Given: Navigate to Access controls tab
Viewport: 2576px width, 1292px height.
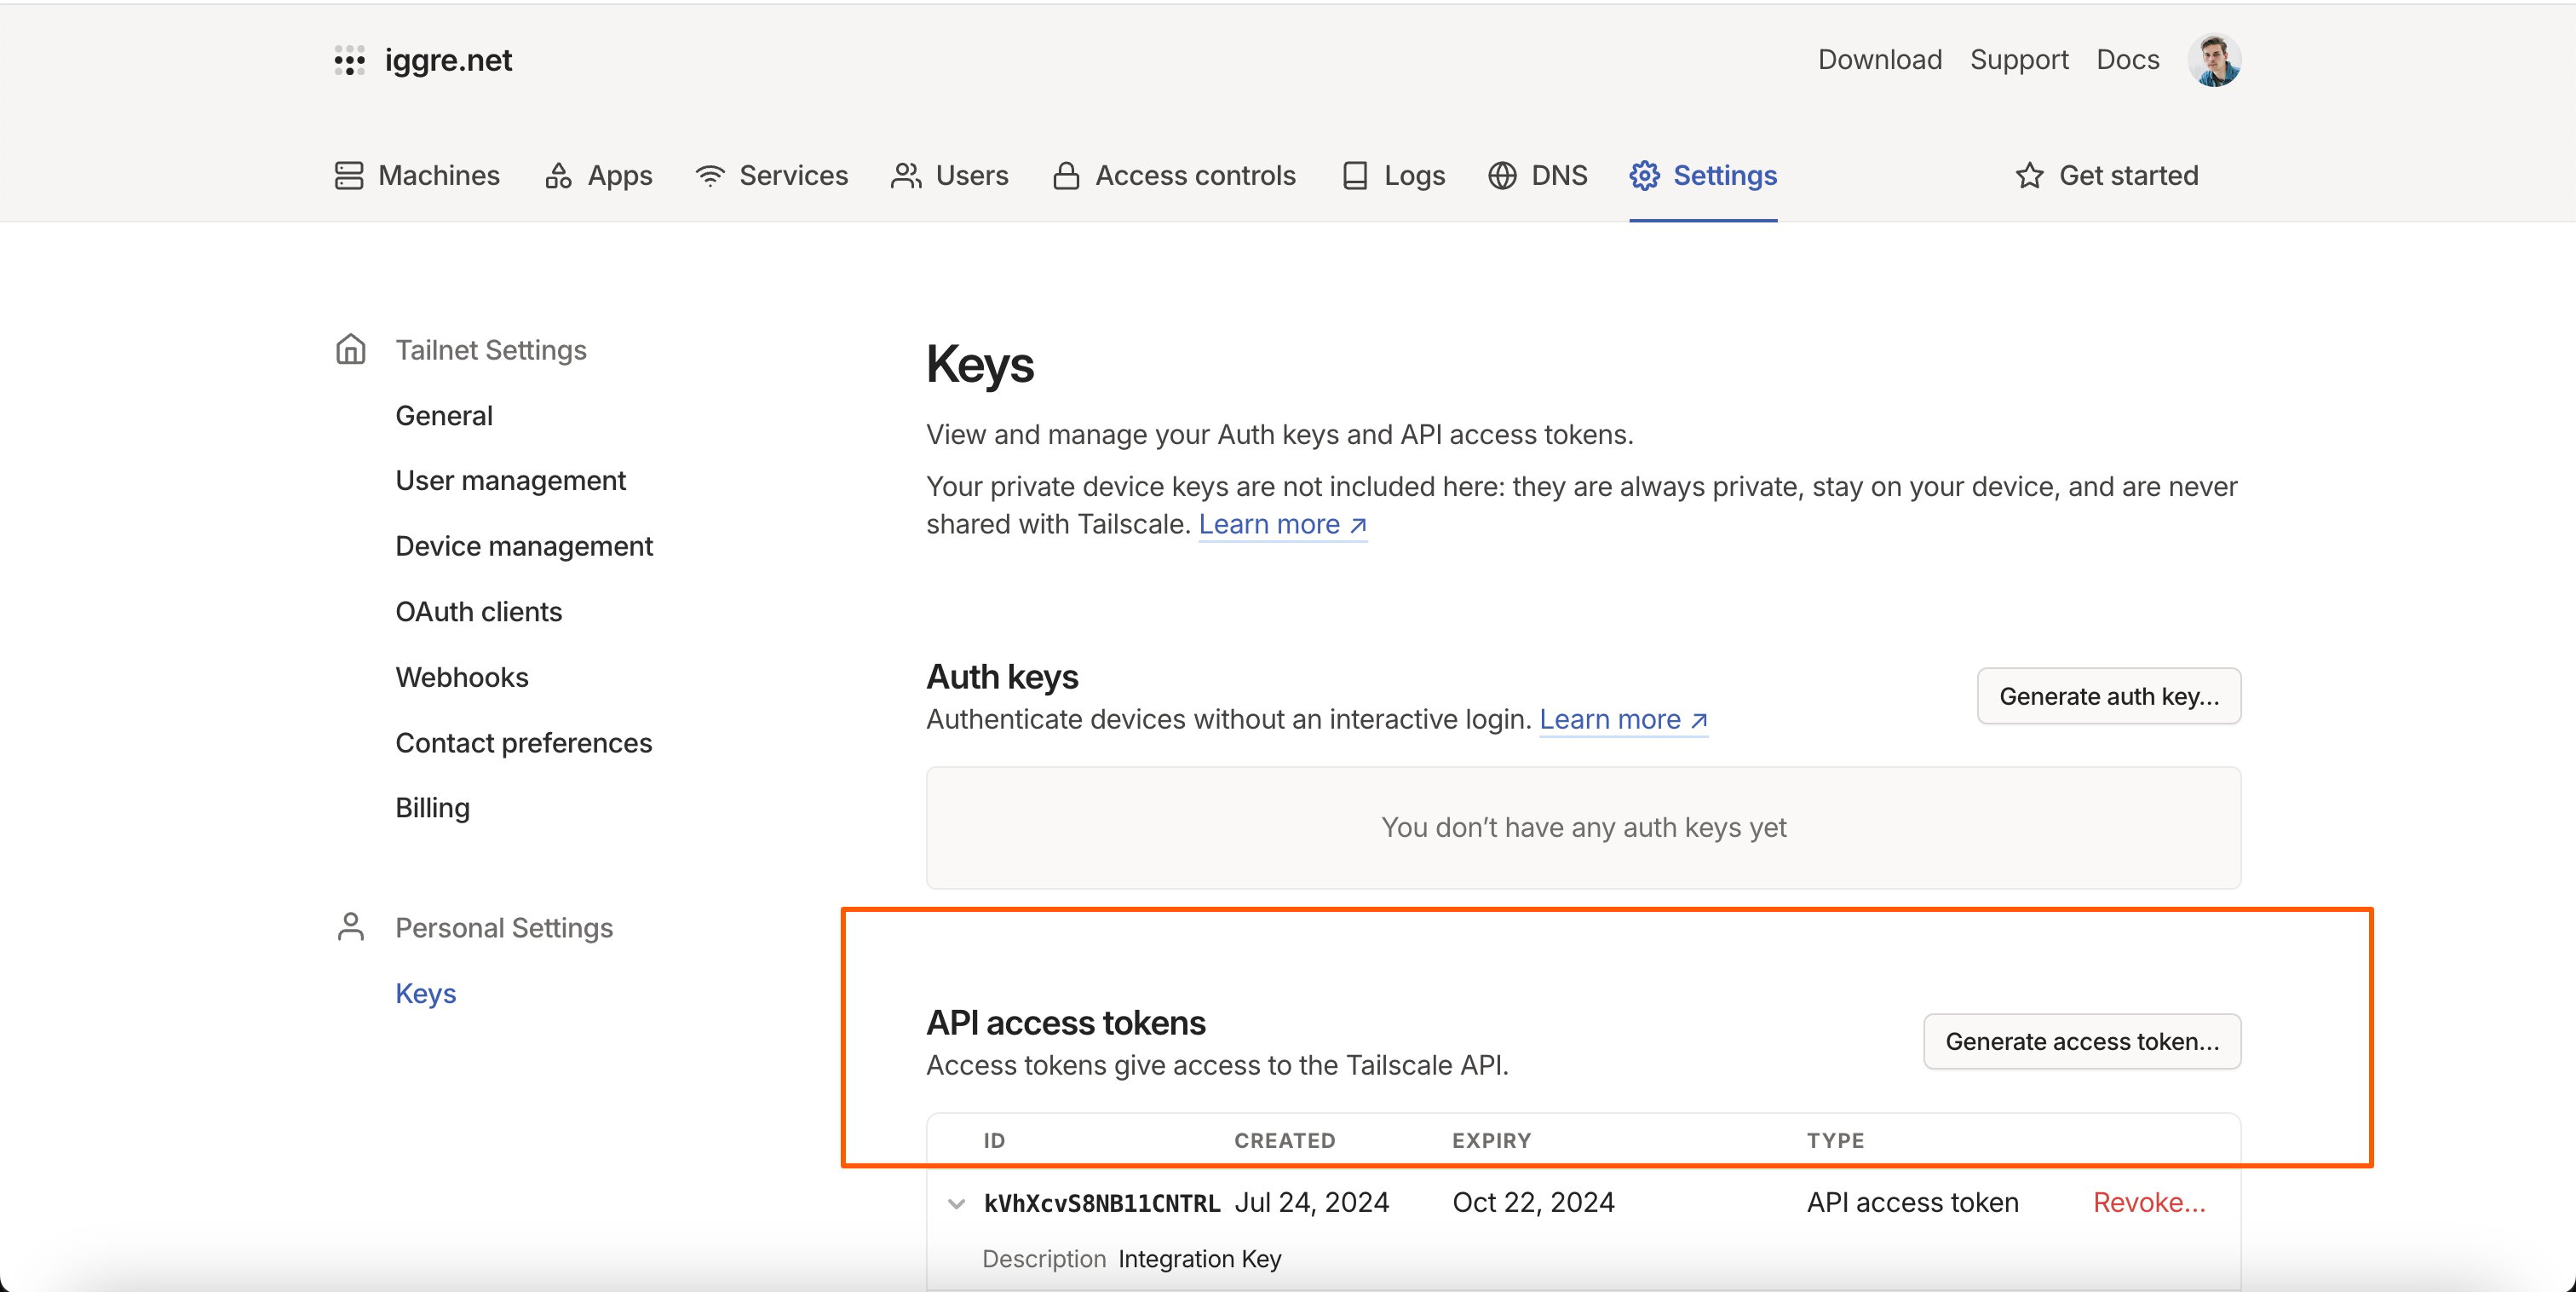Looking at the screenshot, I should pos(1174,175).
